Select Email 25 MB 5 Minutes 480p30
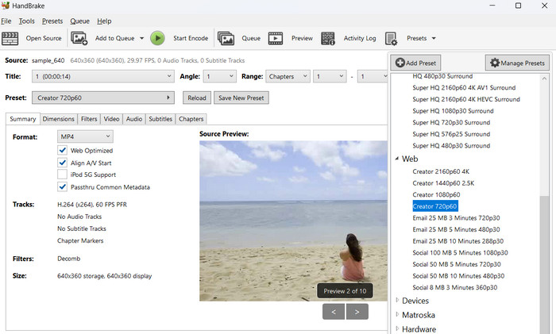556x334 pixels. [x=456, y=229]
